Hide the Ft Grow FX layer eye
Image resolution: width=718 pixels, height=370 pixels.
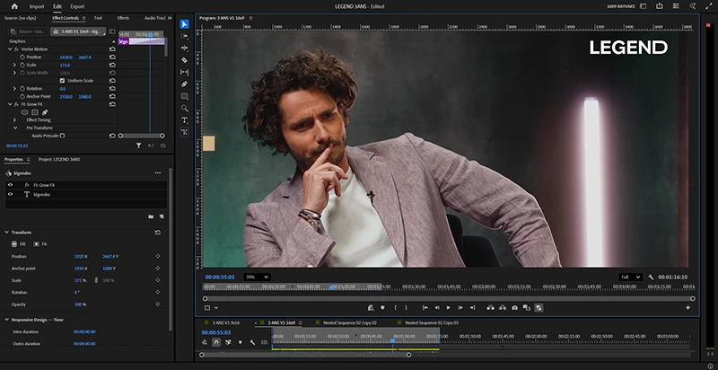click(x=10, y=184)
